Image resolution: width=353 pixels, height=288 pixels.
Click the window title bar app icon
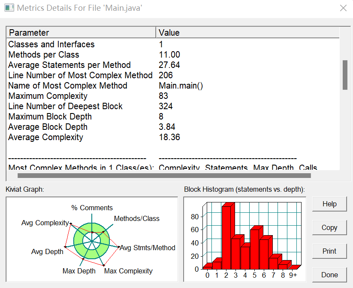[x=9, y=8]
